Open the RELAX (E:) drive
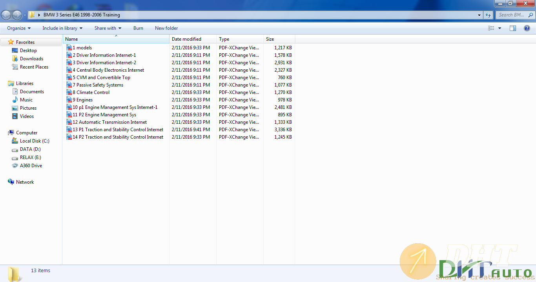The height and width of the screenshot is (282, 536). (x=31, y=157)
